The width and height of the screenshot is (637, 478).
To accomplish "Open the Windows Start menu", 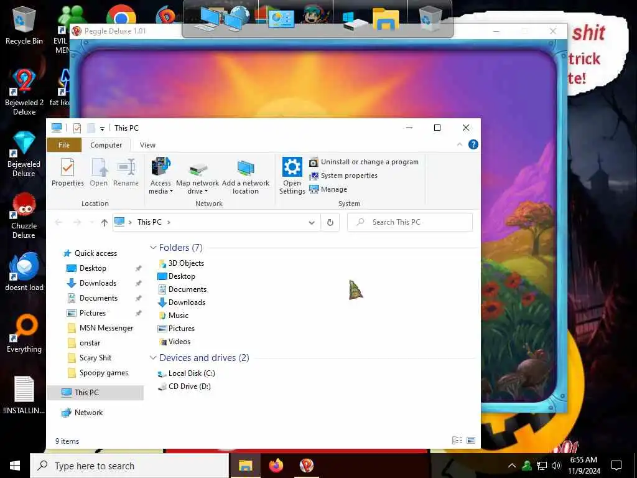I will 15,466.
